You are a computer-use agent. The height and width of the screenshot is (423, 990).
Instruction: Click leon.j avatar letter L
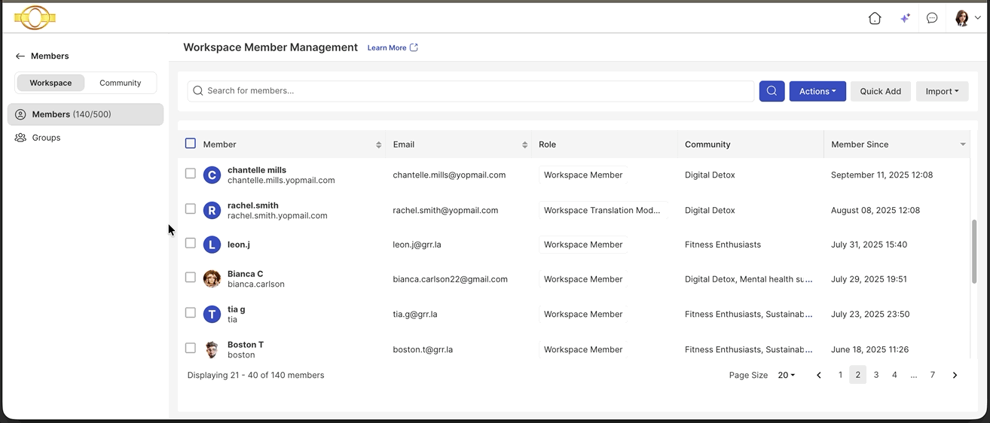(x=212, y=245)
